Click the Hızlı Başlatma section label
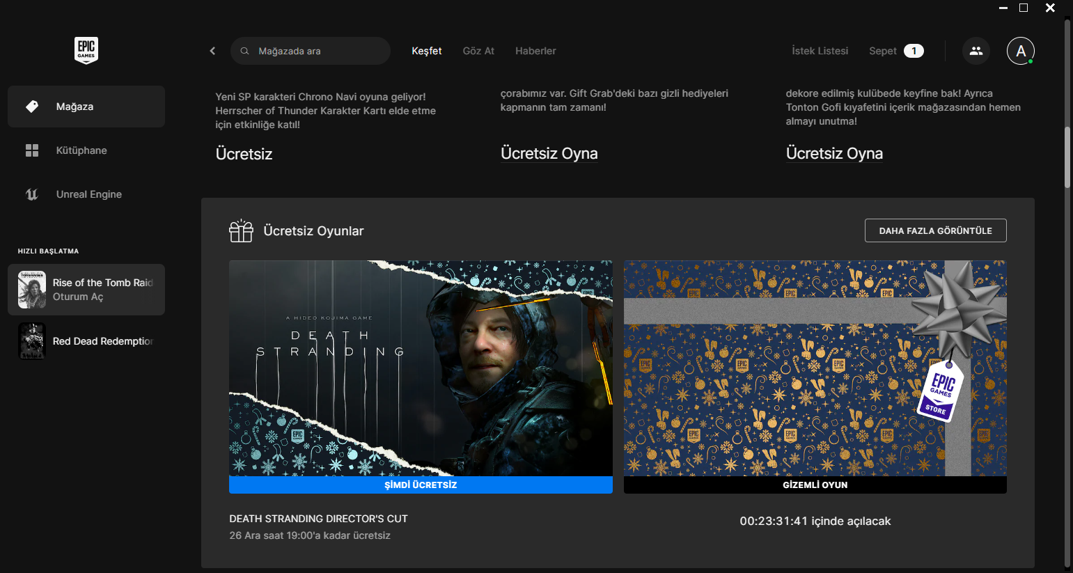1073x573 pixels. click(48, 251)
